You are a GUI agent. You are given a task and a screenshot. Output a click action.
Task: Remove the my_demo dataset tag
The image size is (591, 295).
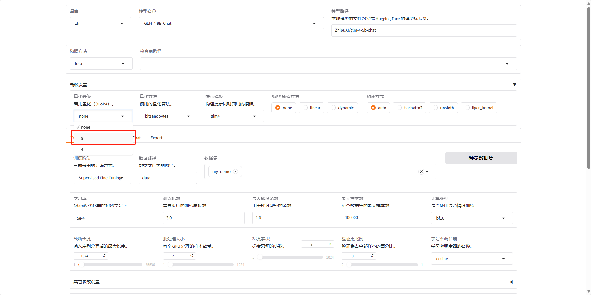point(236,172)
